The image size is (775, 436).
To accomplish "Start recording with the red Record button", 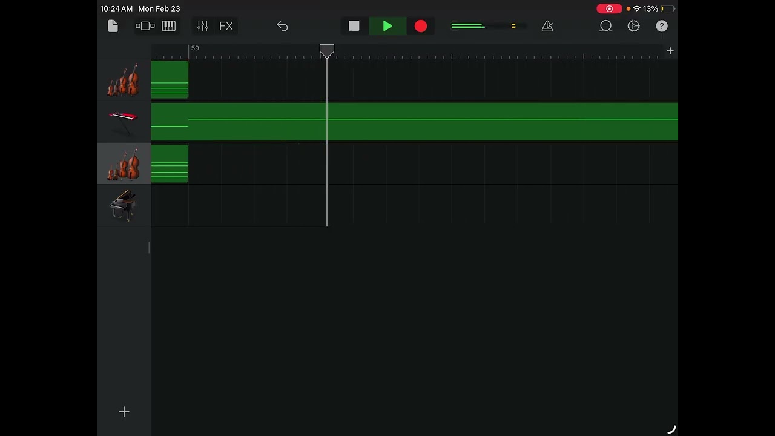I will tap(421, 26).
